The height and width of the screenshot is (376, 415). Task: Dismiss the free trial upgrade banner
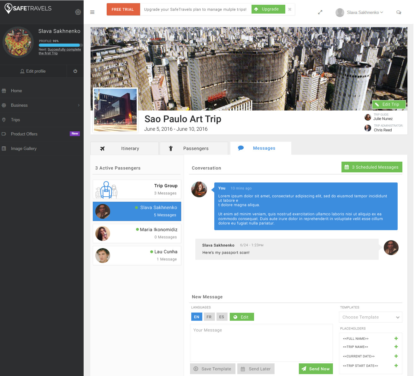coord(290,9)
